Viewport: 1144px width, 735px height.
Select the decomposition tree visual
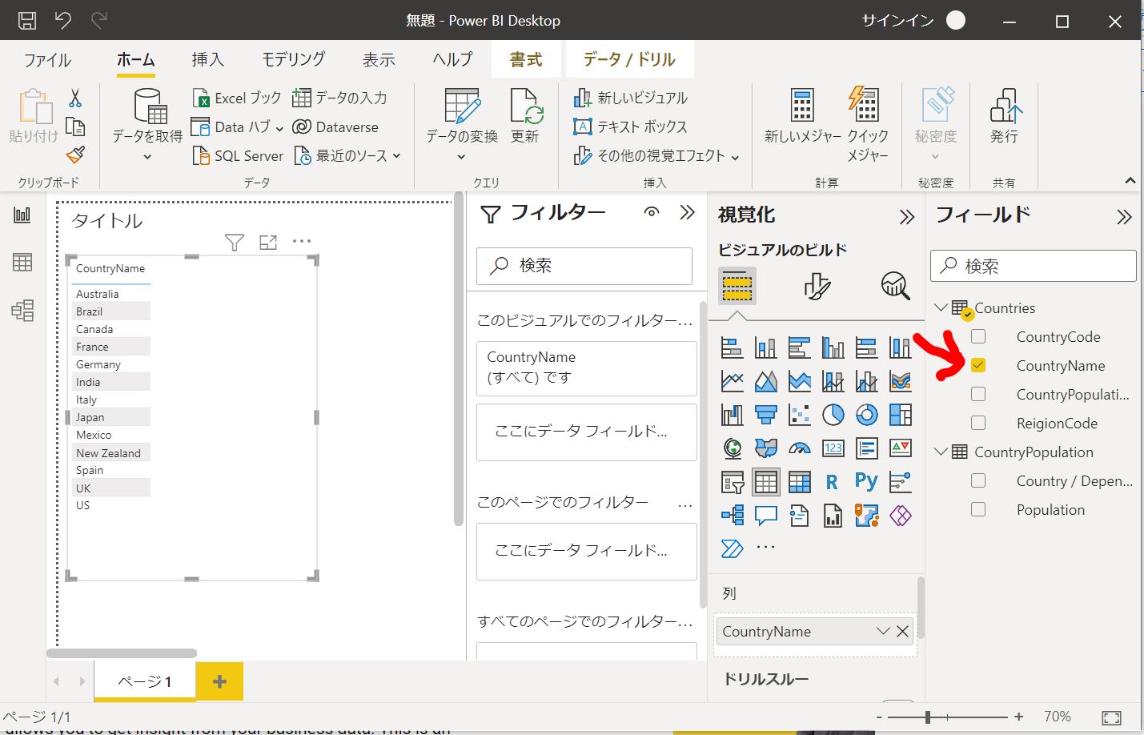point(732,516)
